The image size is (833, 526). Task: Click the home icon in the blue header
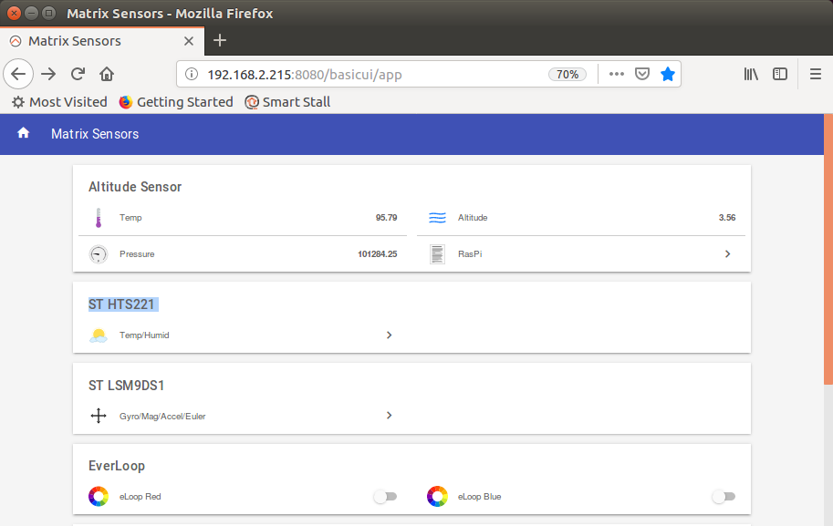23,133
